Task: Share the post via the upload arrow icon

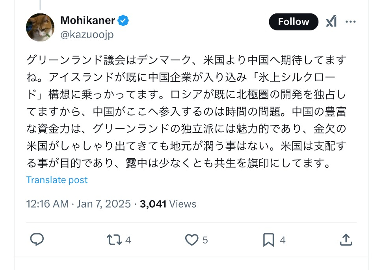Action: click(x=345, y=239)
